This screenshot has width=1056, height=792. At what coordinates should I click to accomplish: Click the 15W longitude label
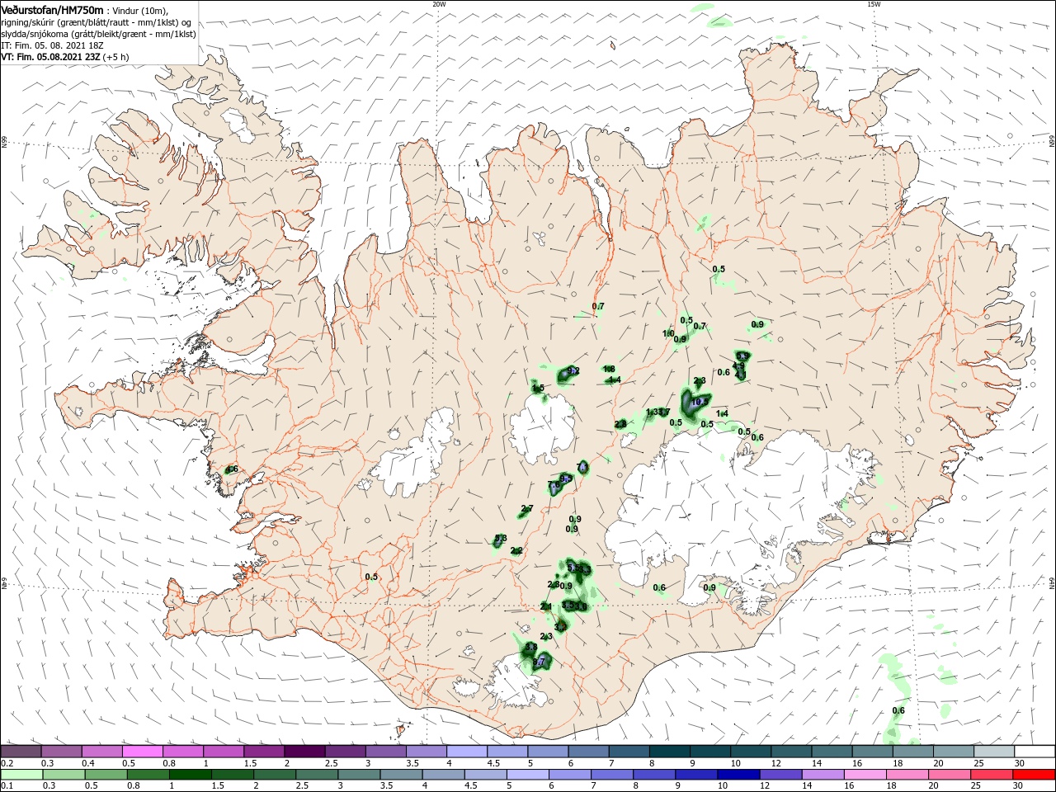pyautogui.click(x=874, y=4)
